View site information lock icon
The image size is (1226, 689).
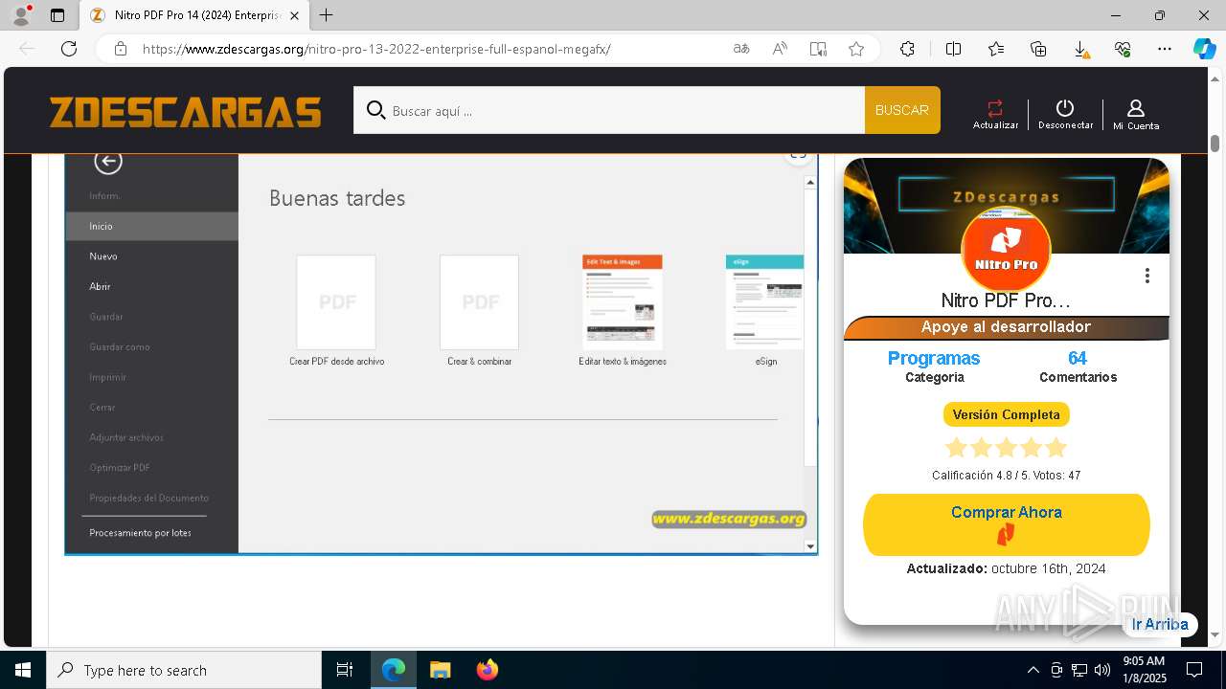(121, 49)
